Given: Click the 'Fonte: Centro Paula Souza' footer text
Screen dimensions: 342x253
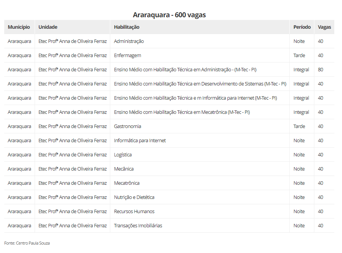Looking at the screenshot, I should (27, 243).
